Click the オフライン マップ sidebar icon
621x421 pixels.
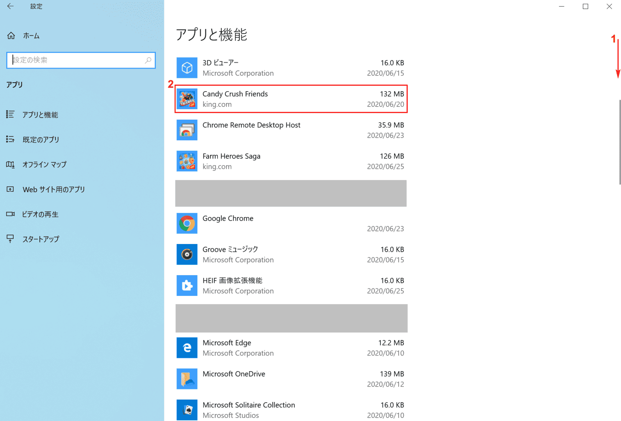pyautogui.click(x=10, y=164)
